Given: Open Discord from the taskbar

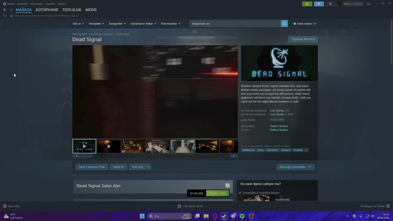Looking at the screenshot, I should tap(233, 216).
